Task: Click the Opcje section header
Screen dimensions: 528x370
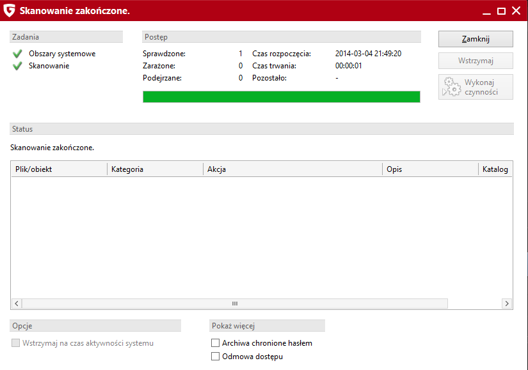Action: [95, 326]
